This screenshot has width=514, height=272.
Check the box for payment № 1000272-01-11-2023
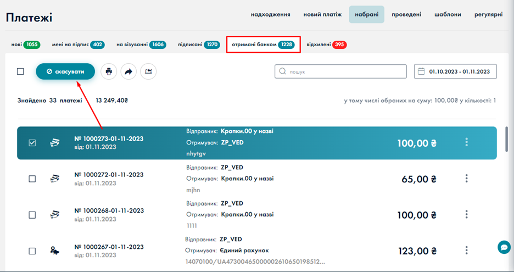(32, 179)
